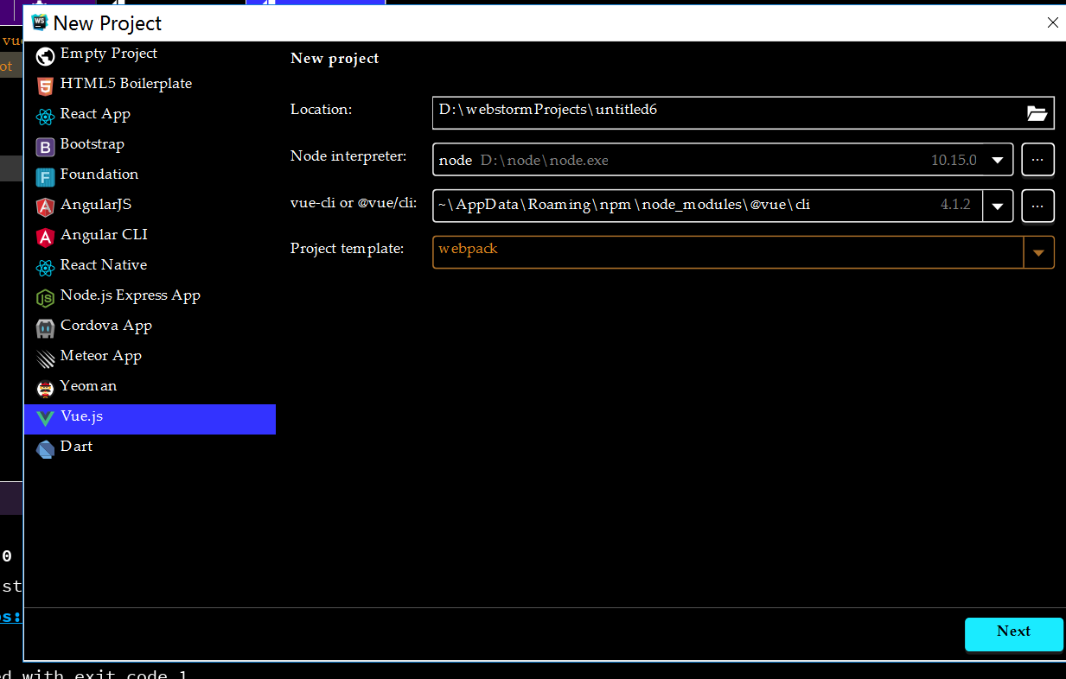Select Cordova App project type

(150, 328)
